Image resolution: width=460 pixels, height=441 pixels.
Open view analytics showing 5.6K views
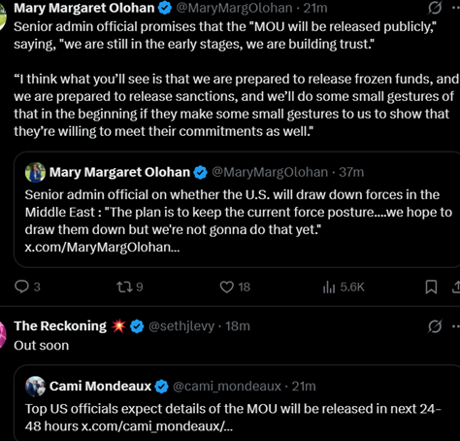329,287
